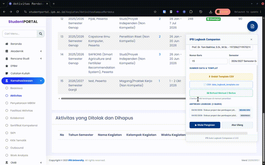Select the Beasiswa submenu item
Image resolution: width=265 pixels, height=165 pixels.
point(16,88)
